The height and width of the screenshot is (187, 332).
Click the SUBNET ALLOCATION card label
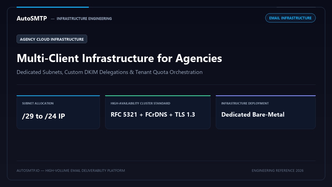click(38, 103)
